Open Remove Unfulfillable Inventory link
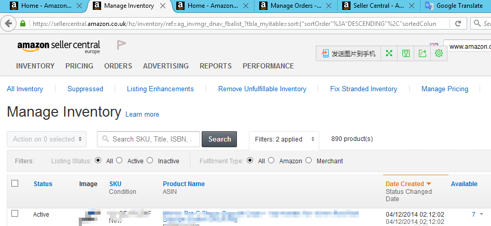The height and width of the screenshot is (226, 491). point(262,89)
